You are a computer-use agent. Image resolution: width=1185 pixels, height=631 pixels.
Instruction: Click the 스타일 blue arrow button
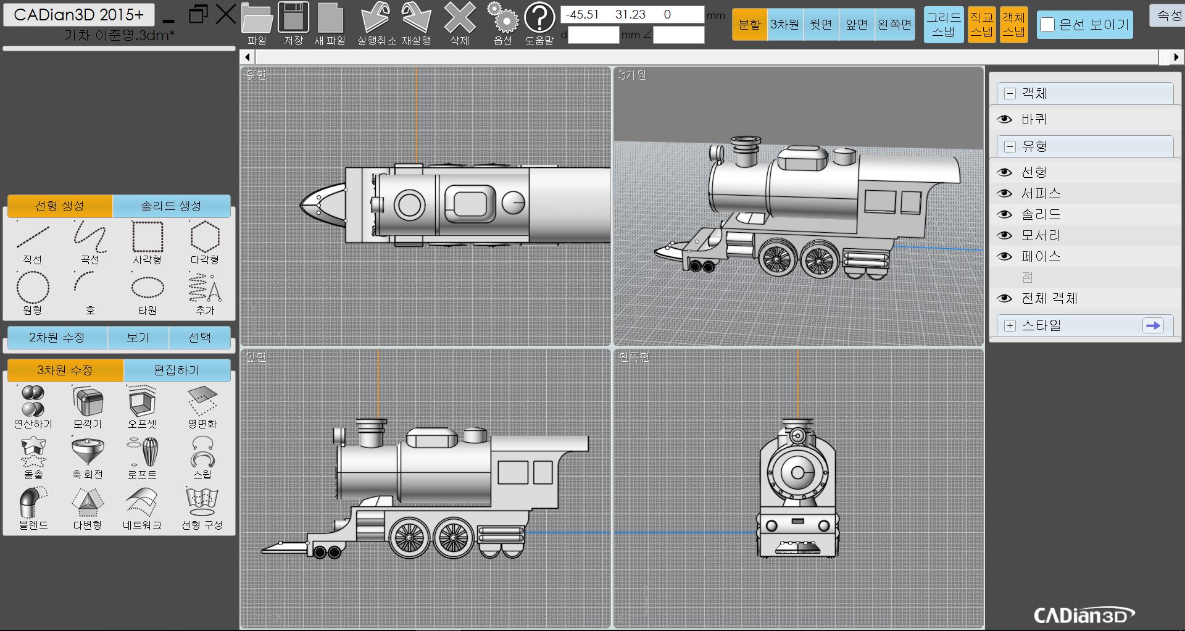tap(1153, 325)
